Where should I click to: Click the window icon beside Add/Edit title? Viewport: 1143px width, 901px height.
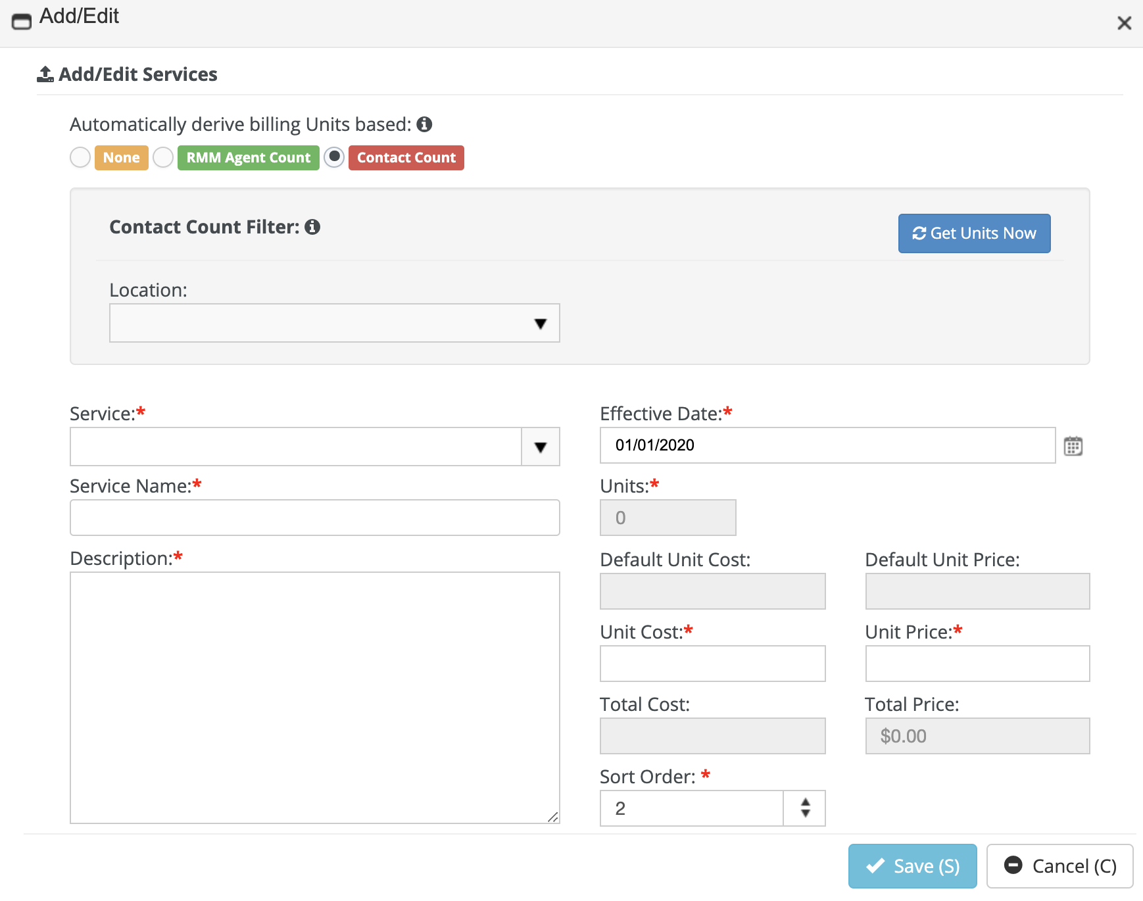coord(22,22)
